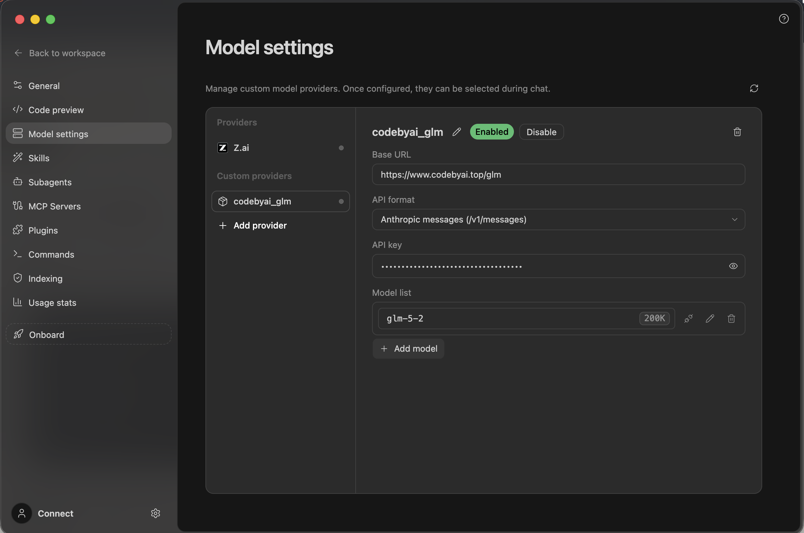The width and height of the screenshot is (804, 533).
Task: Open MCP Servers section
Action: pyautogui.click(x=88, y=206)
